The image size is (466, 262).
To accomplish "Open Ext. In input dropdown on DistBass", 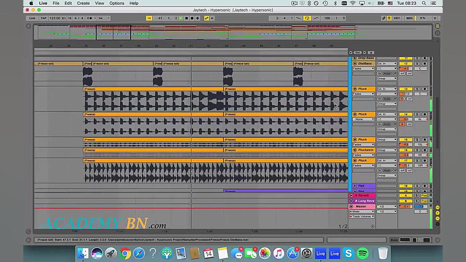I will pos(387,64).
